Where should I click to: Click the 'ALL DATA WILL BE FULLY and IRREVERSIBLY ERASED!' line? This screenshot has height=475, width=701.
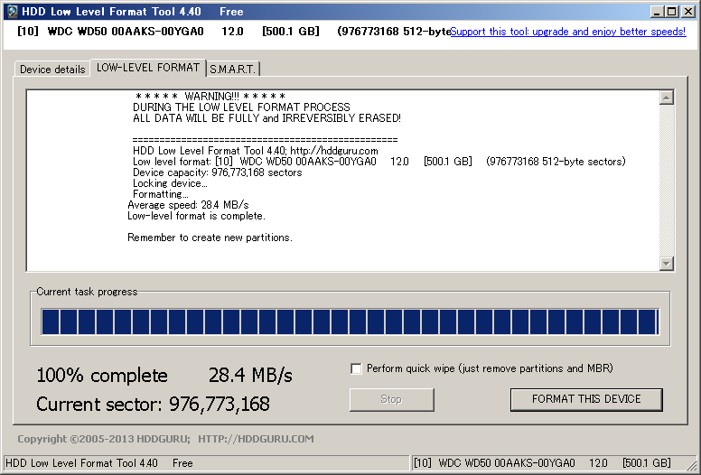266,118
